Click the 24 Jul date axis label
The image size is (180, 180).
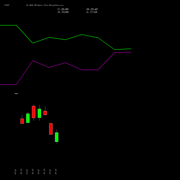(x=44, y=172)
